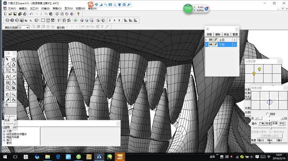The image size is (288, 161).
Task: Click the Sogou S input method icon
Action: click(x=91, y=4)
